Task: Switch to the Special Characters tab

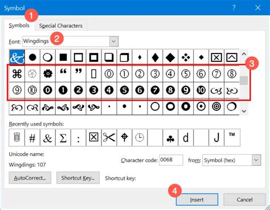Action: point(61,26)
